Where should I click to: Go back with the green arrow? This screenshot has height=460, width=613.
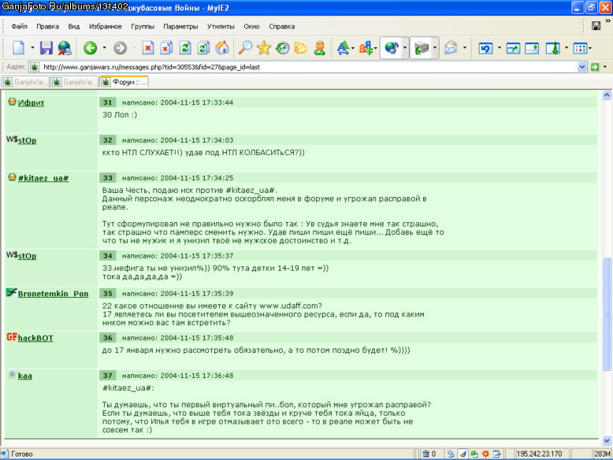90,48
